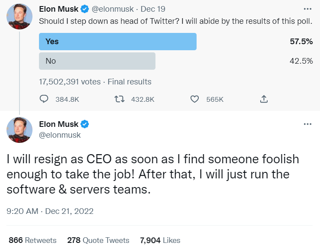
Task: Open the avatar on the resignation tweet
Action: tap(19, 130)
